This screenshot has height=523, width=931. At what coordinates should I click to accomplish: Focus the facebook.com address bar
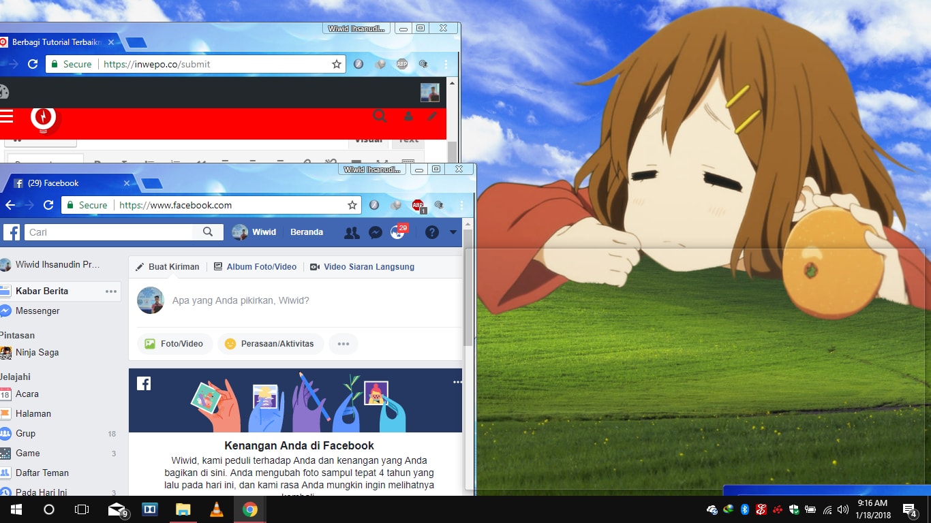pyautogui.click(x=211, y=205)
